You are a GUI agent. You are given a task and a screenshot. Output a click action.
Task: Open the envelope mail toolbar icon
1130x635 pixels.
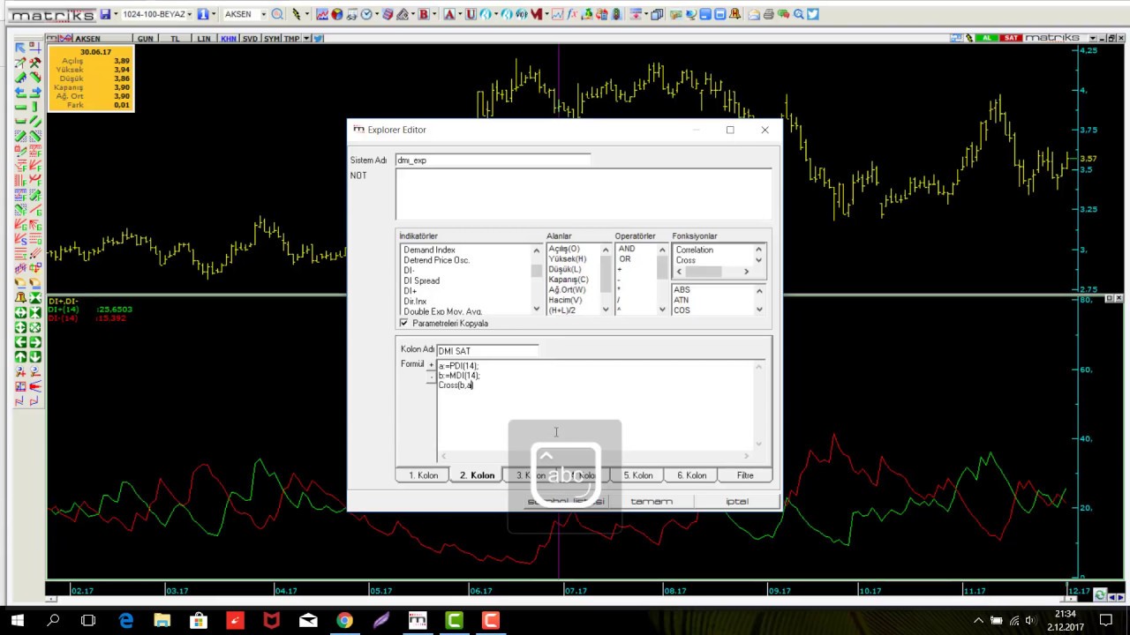(x=753, y=14)
